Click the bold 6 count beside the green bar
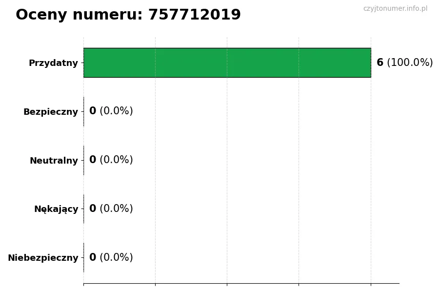 pyautogui.click(x=380, y=63)
